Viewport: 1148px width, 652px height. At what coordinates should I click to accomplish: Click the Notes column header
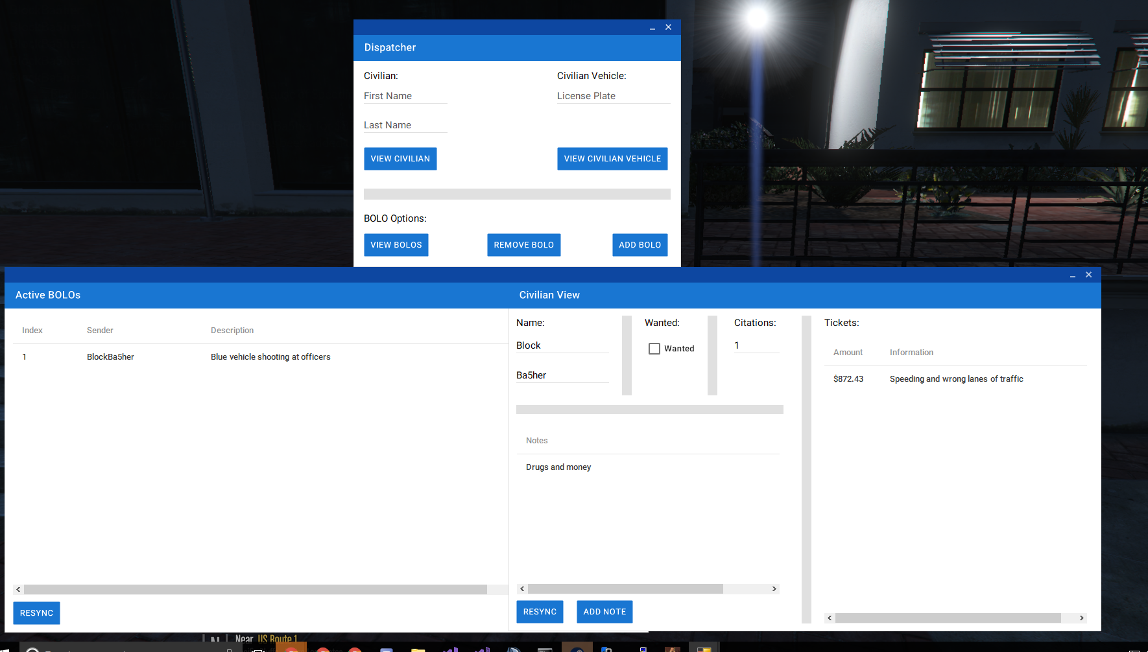(x=537, y=441)
